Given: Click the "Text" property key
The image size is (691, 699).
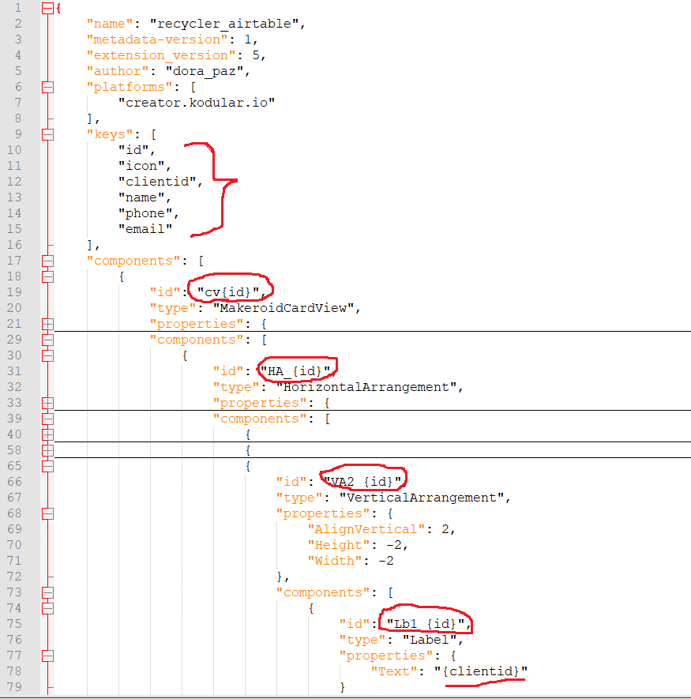Looking at the screenshot, I should point(393,671).
